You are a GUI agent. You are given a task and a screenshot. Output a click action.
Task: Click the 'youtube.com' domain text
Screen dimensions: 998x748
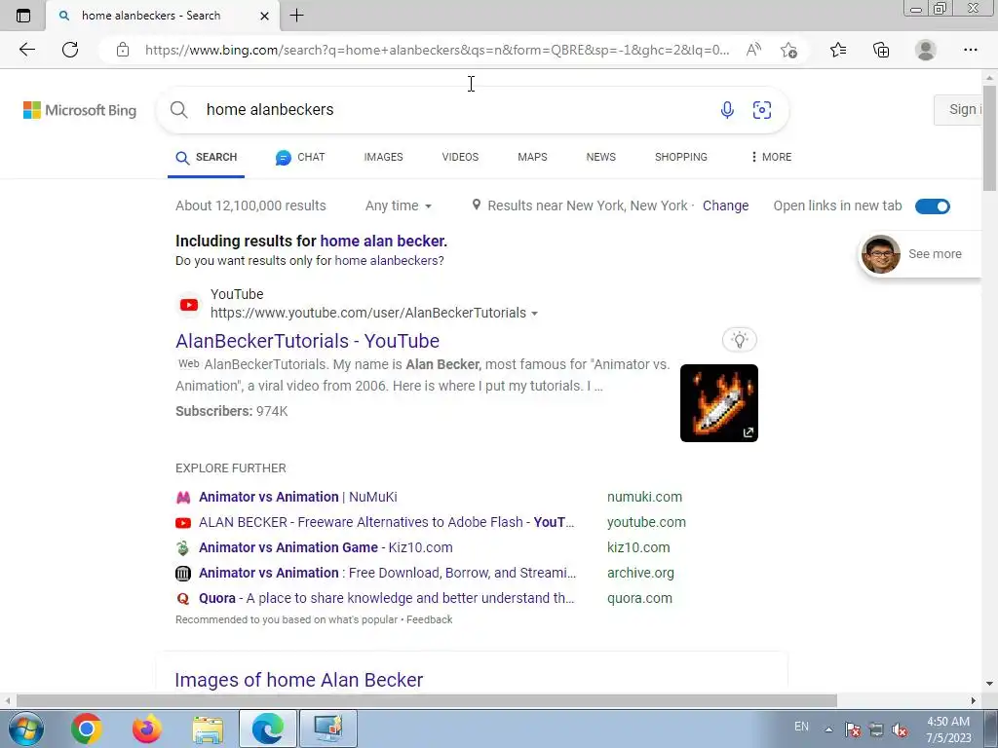[x=646, y=522]
